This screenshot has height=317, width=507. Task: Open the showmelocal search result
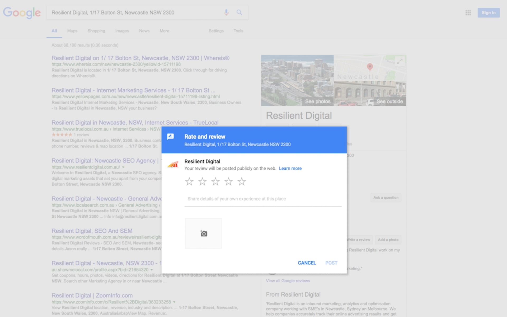[x=106, y=263]
